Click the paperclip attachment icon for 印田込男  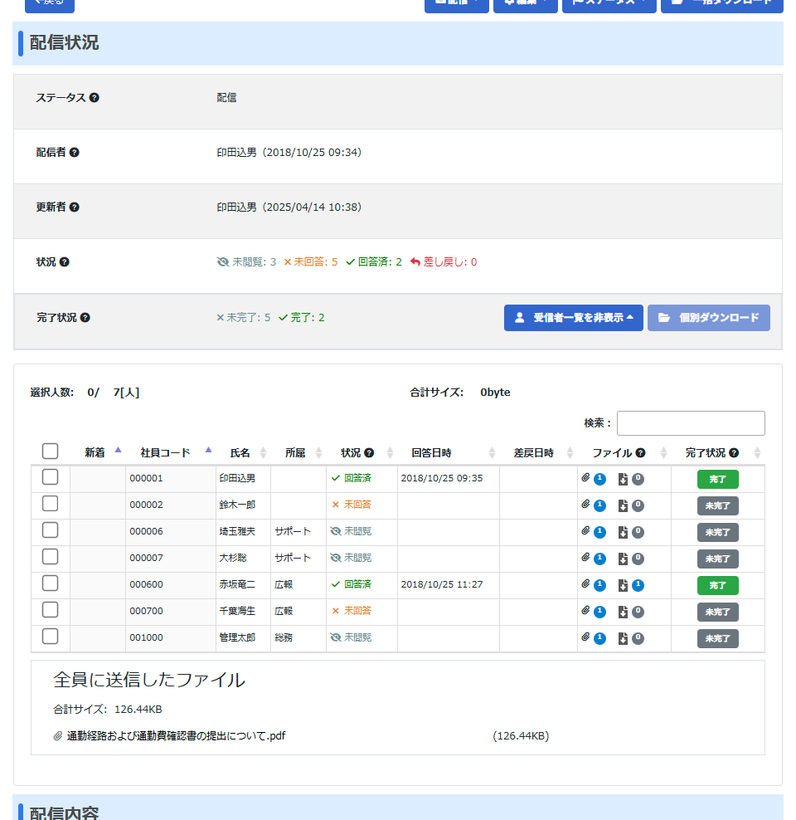tap(585, 478)
